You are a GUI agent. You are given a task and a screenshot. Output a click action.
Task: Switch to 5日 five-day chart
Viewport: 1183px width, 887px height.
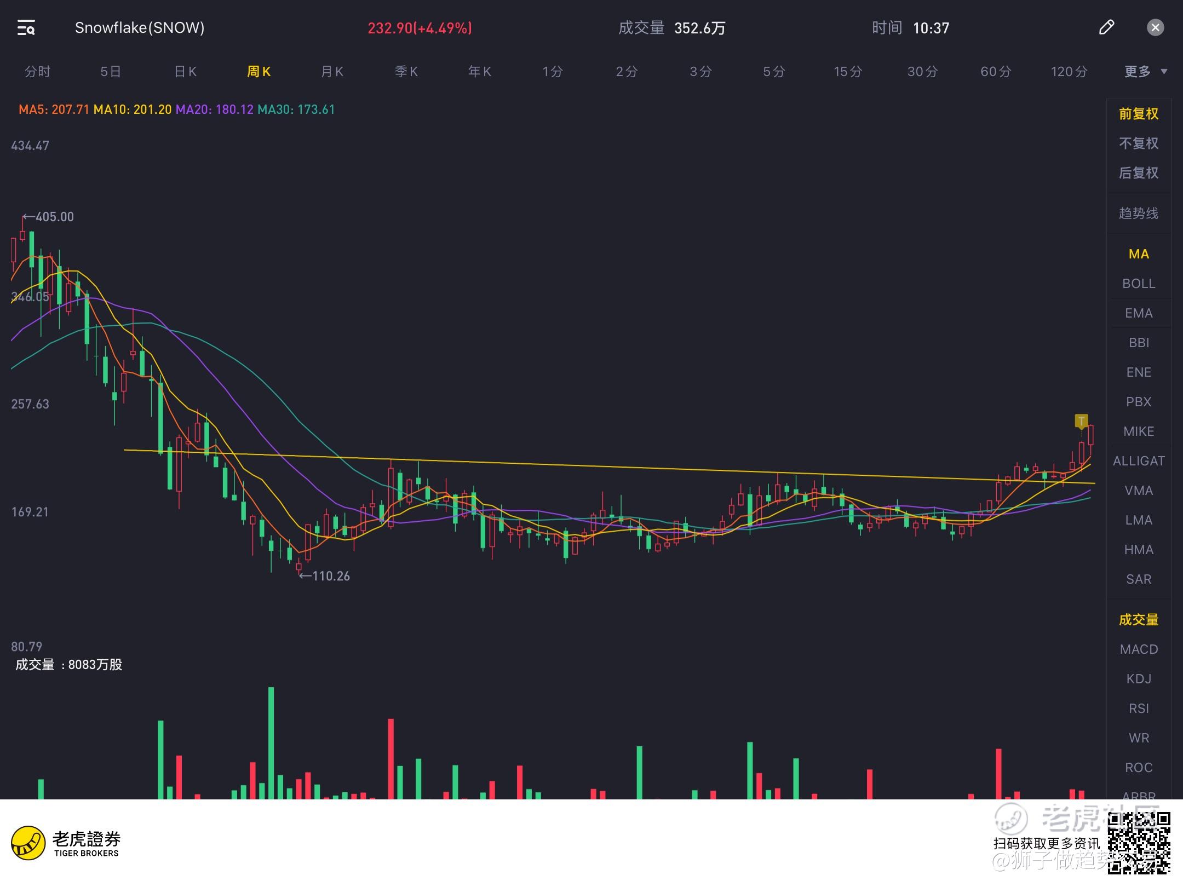point(111,72)
